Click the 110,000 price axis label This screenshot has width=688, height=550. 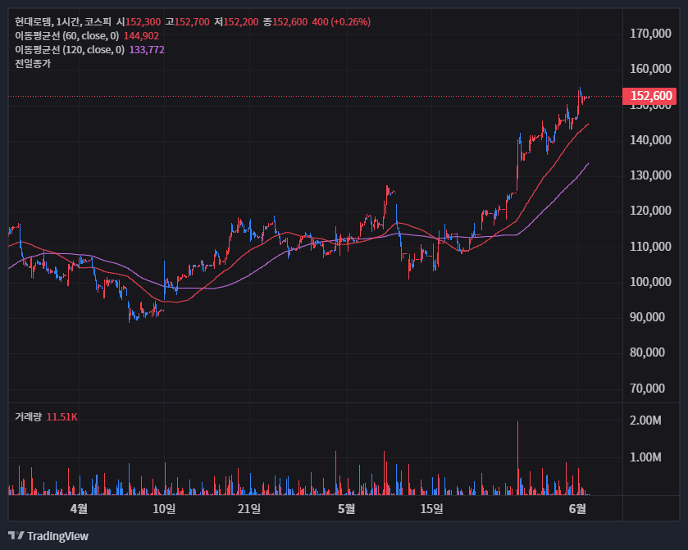pos(650,247)
